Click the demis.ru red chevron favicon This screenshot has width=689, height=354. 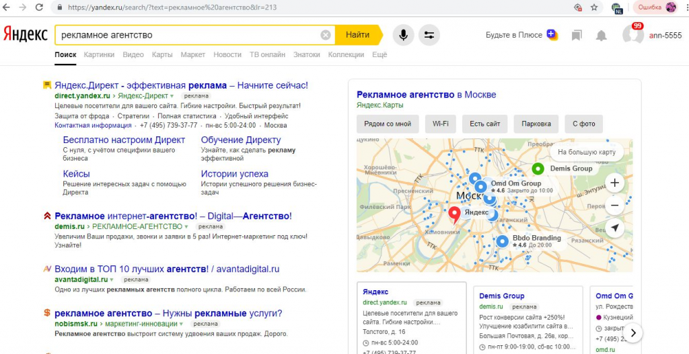pyautogui.click(x=47, y=216)
